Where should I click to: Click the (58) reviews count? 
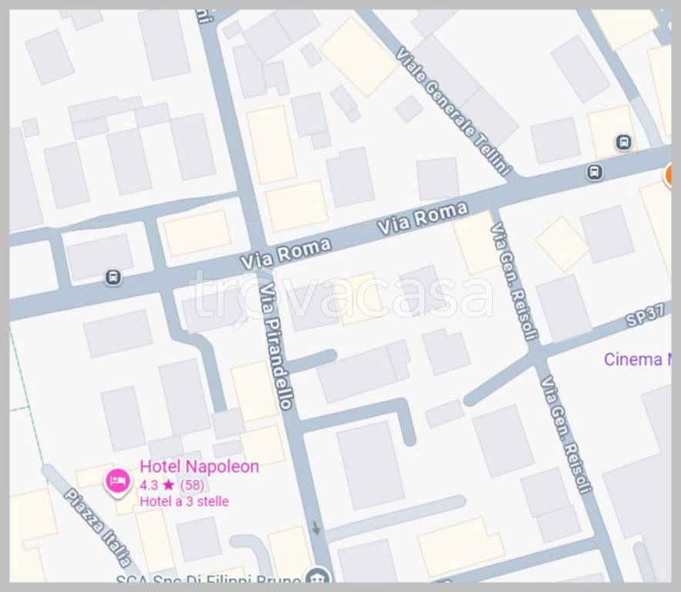(192, 485)
